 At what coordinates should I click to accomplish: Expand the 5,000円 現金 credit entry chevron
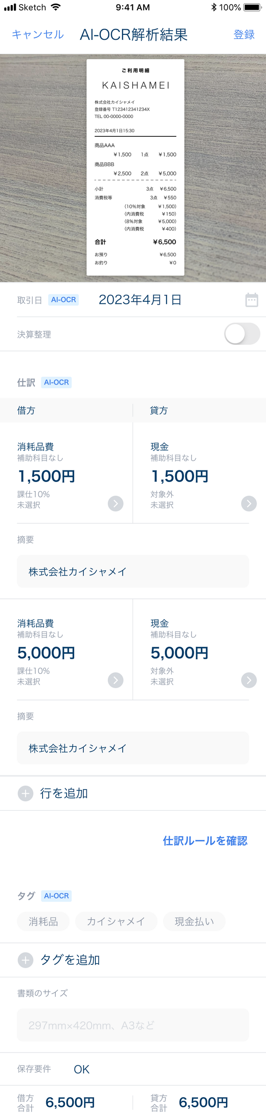coord(249,680)
